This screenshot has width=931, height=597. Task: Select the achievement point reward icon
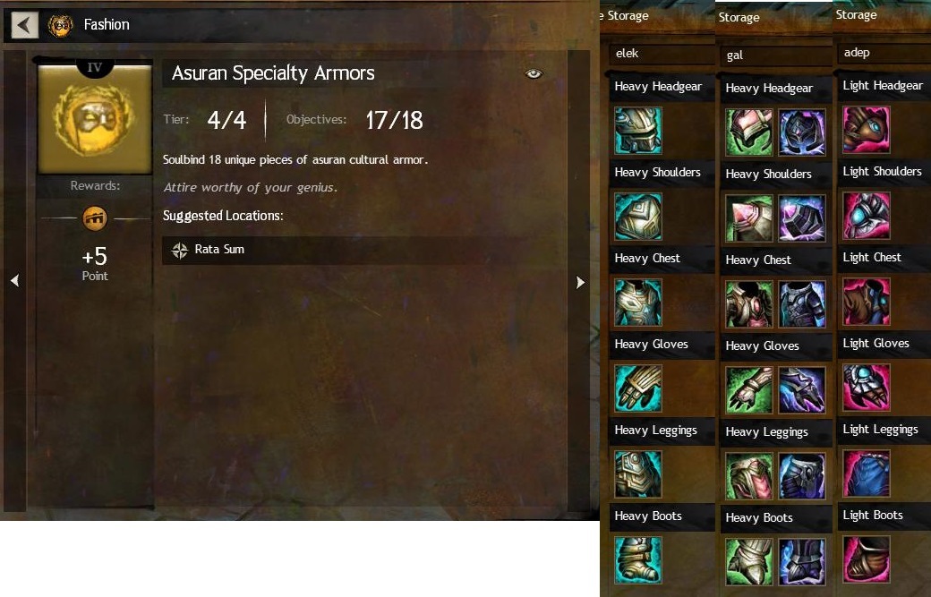tap(95, 218)
